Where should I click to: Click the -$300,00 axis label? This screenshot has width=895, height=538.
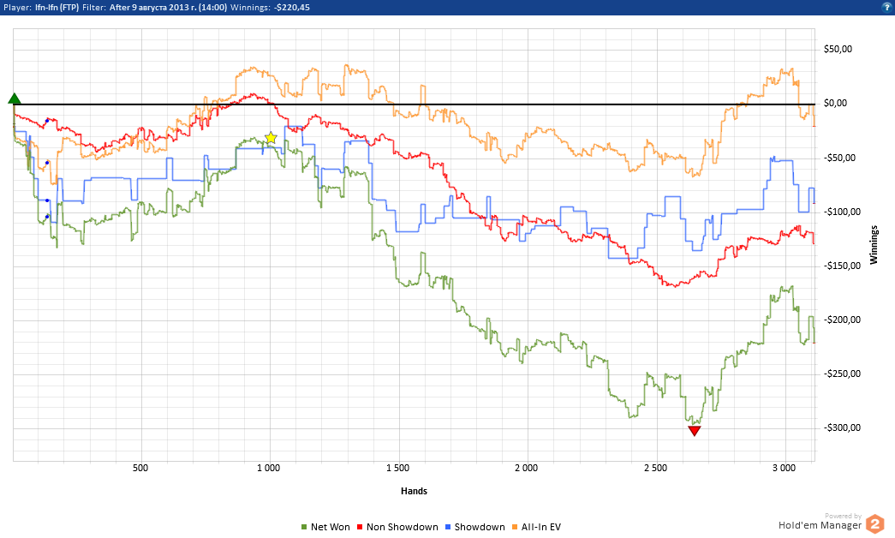tap(842, 427)
